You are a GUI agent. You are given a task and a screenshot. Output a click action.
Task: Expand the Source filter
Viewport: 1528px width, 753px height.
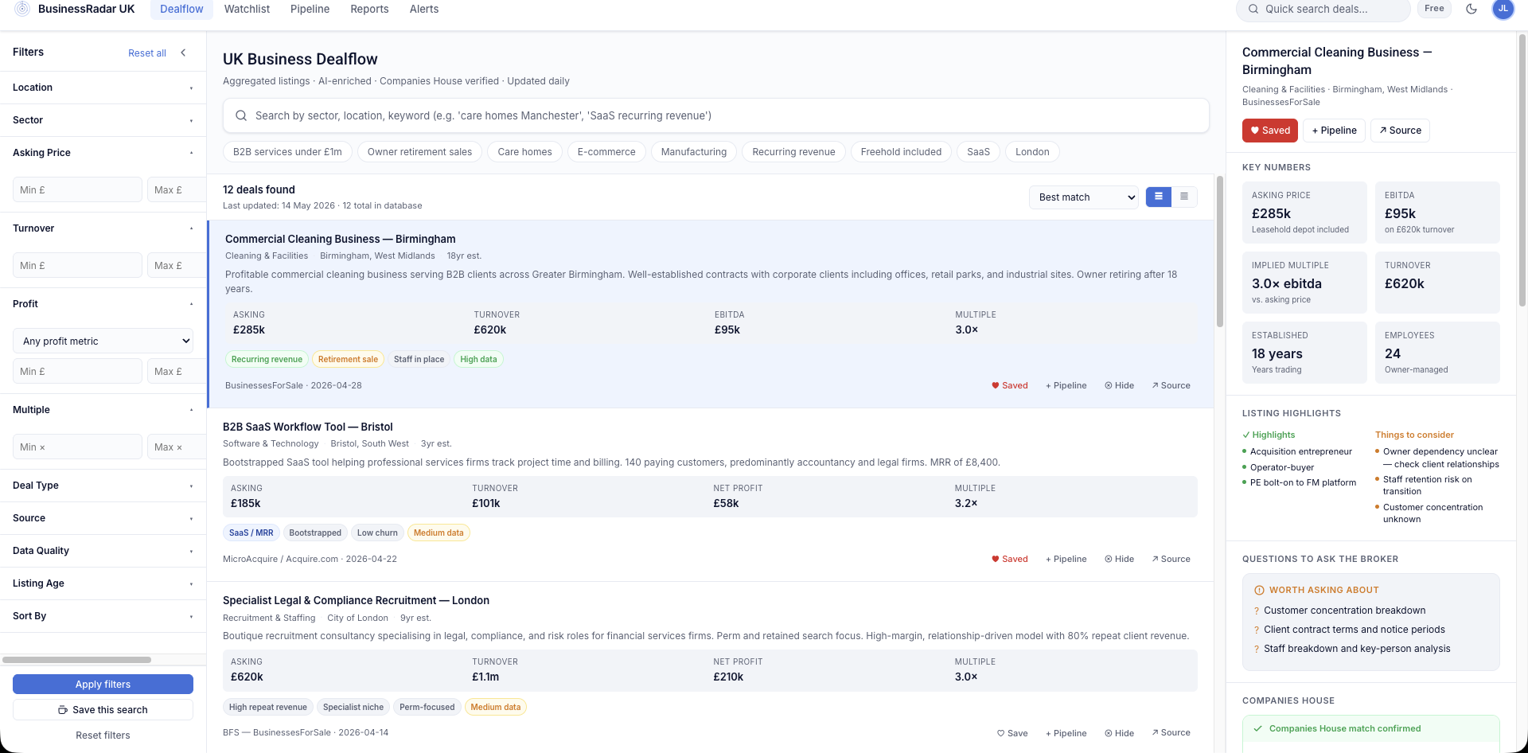point(103,518)
